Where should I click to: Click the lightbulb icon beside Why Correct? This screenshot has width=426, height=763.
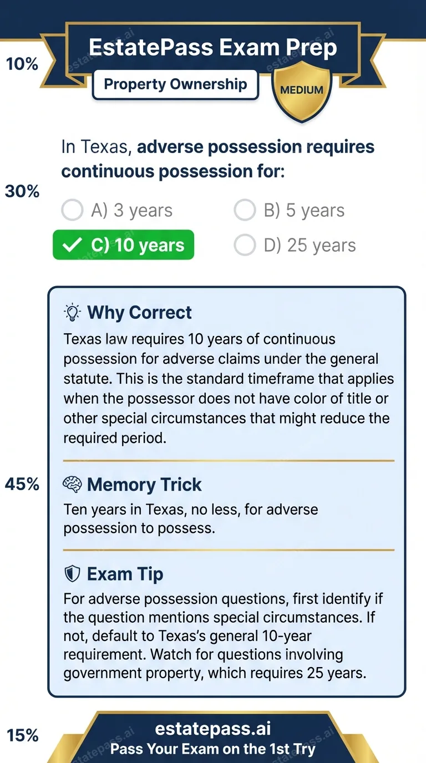[x=73, y=312]
